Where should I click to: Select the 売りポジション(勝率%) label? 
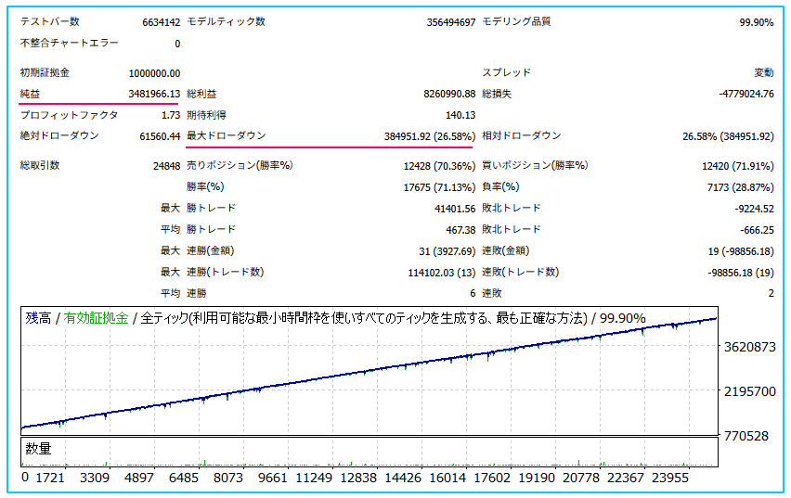pos(240,166)
